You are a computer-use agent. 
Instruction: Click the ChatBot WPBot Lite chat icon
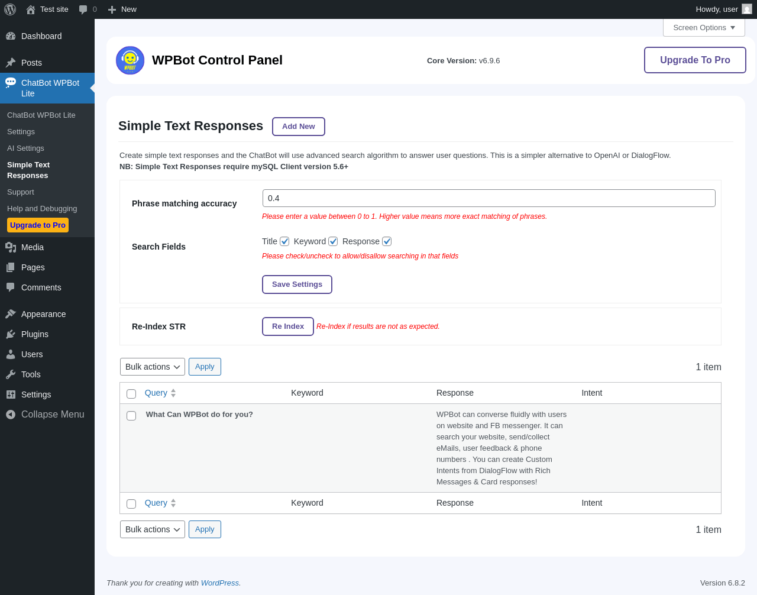pyautogui.click(x=11, y=83)
